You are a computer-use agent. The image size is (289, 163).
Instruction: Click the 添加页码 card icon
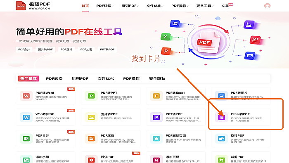click(x=156, y=160)
